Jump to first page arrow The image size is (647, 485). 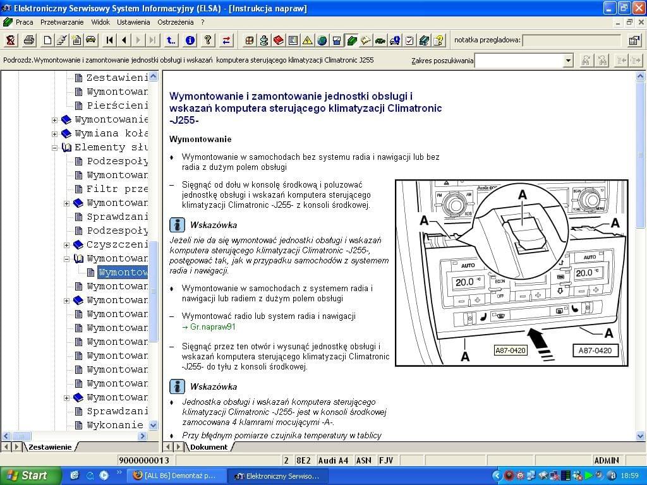109,40
